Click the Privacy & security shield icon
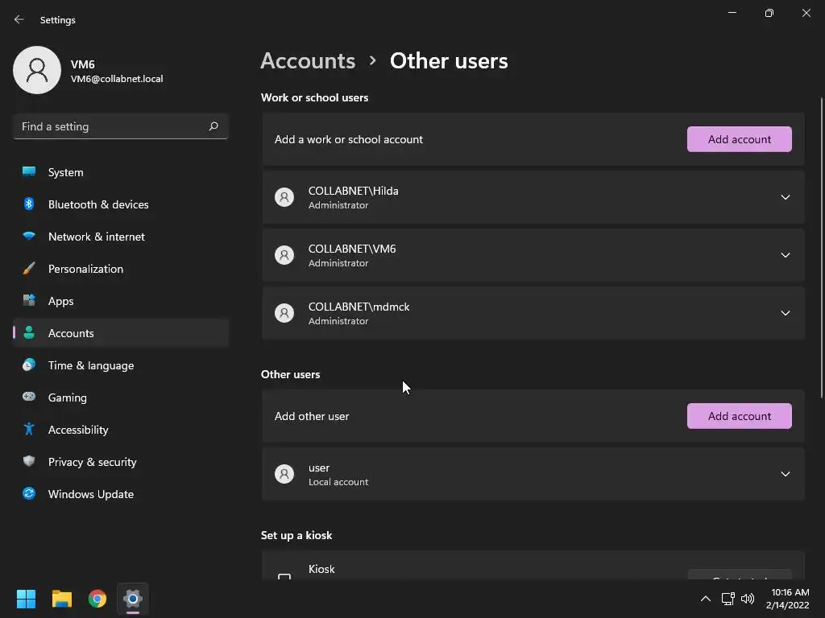The width and height of the screenshot is (825, 618). (x=29, y=462)
